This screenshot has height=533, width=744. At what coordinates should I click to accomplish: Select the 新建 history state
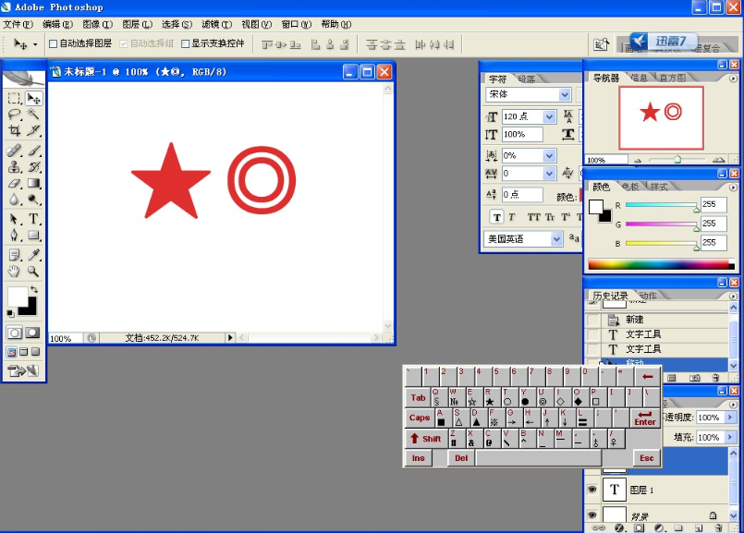click(x=634, y=320)
